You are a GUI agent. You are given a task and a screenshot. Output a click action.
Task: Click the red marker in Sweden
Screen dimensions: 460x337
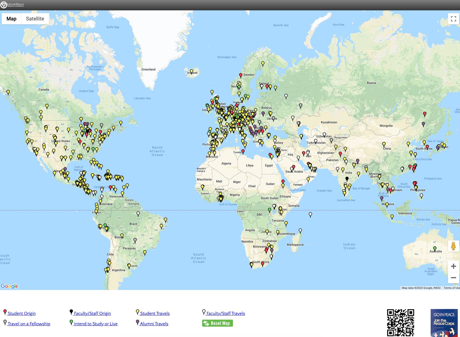tap(241, 75)
